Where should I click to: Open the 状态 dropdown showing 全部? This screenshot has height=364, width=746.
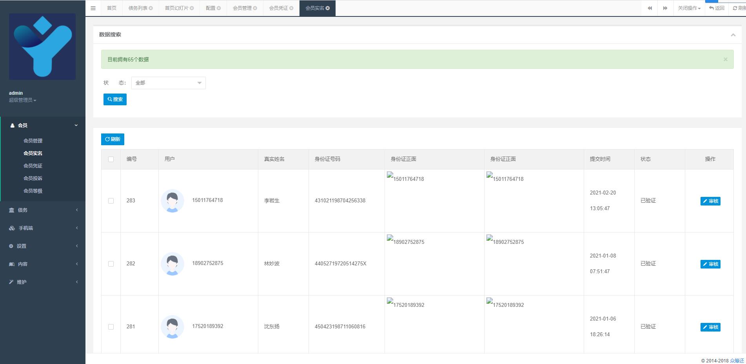pos(168,83)
